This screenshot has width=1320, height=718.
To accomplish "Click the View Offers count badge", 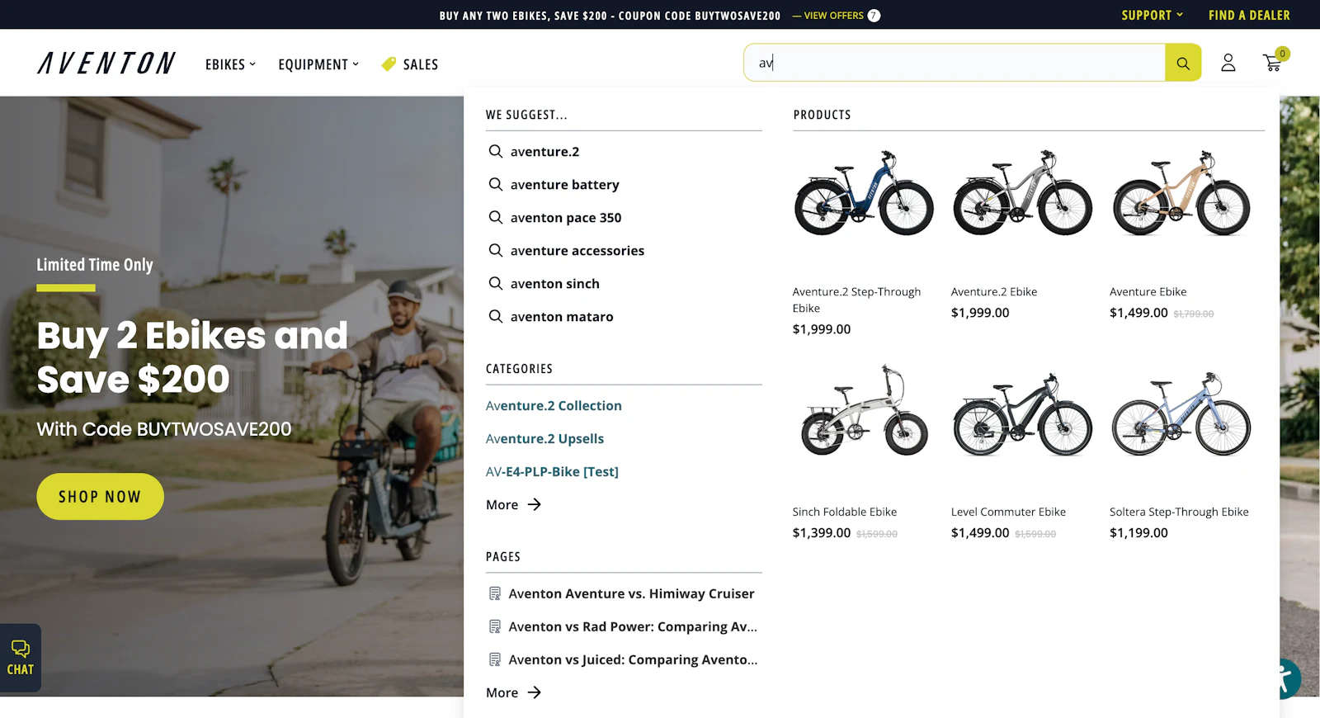I will point(874,16).
